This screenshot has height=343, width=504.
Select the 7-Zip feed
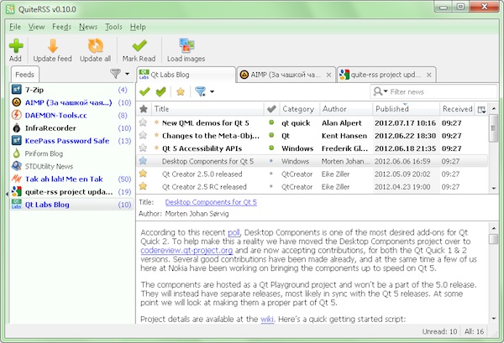71,90
